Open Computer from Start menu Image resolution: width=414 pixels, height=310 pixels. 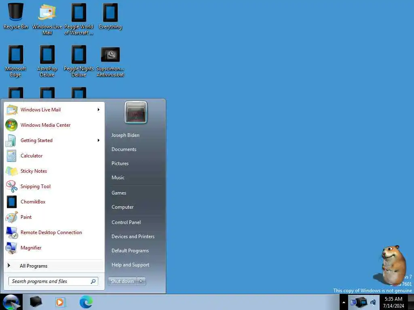(x=123, y=207)
